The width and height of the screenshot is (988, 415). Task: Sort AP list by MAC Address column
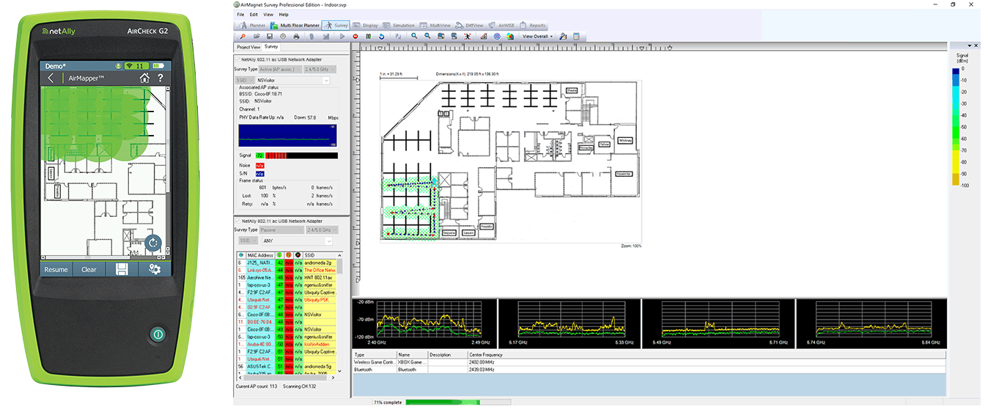[260, 254]
